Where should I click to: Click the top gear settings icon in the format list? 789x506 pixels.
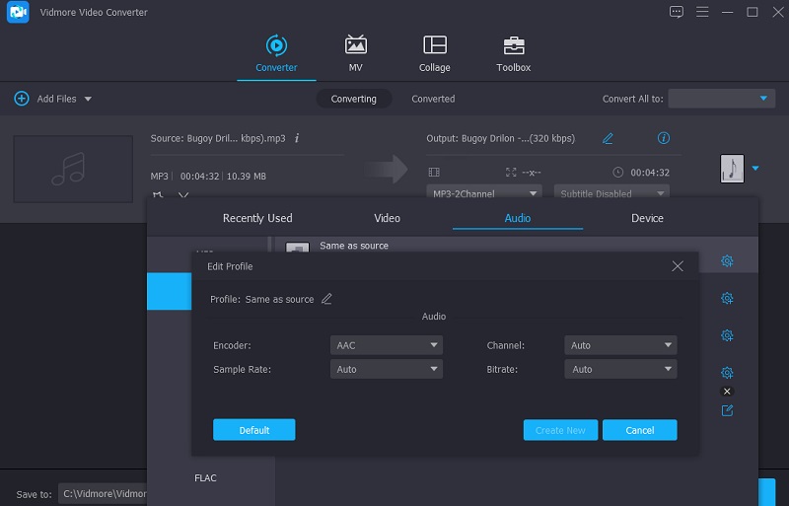coord(727,261)
